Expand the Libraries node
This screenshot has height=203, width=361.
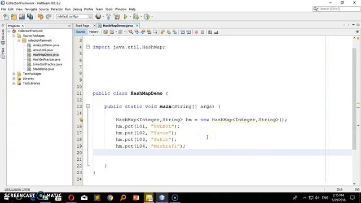14,78
